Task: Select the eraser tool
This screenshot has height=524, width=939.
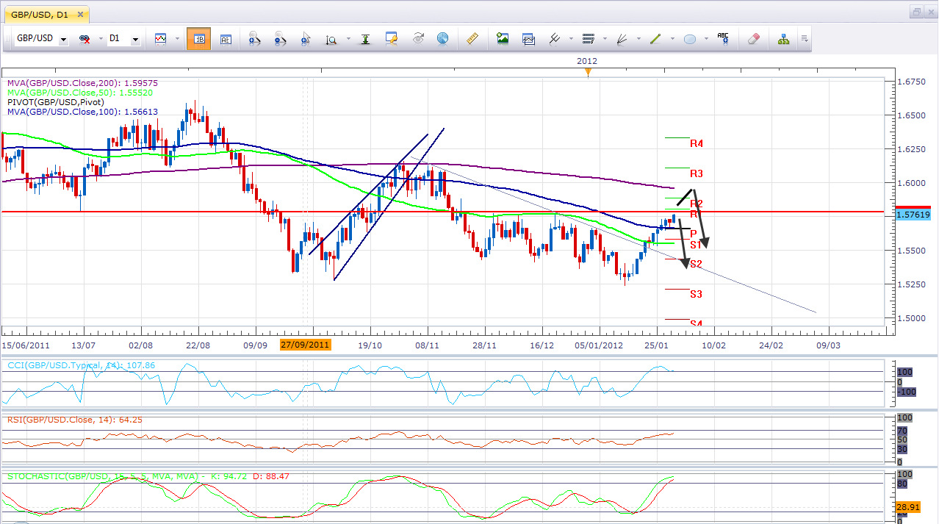Action: (753, 39)
